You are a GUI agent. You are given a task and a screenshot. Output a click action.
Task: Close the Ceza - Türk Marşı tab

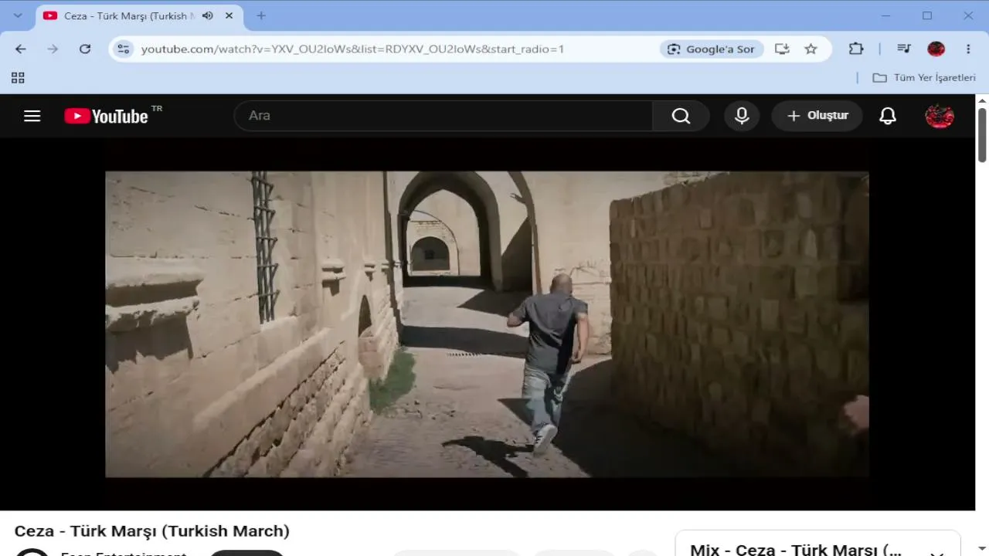(x=229, y=15)
